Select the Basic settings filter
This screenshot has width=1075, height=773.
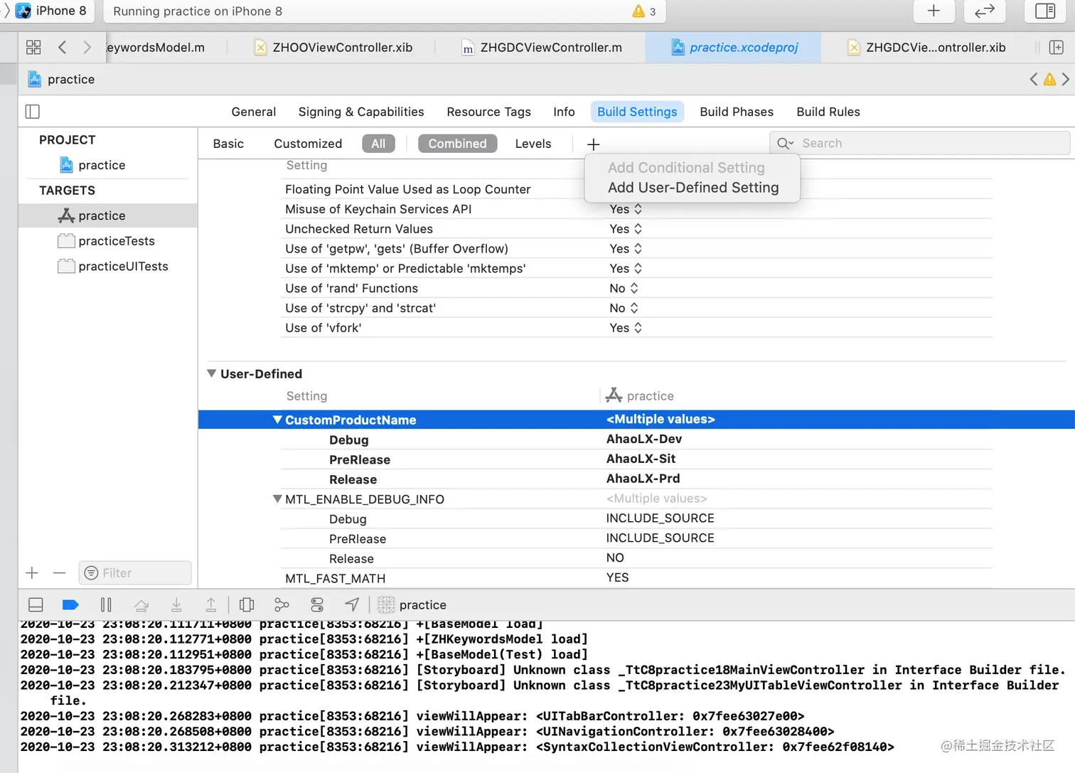tap(228, 144)
